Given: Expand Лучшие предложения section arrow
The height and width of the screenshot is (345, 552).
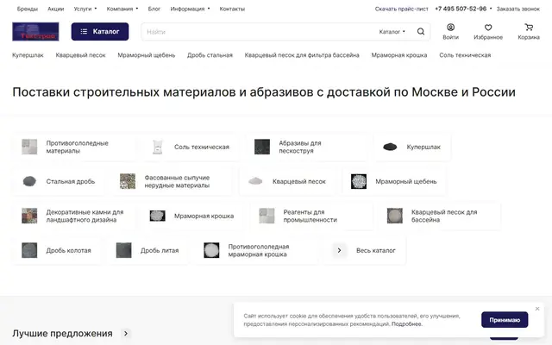Looking at the screenshot, I should [x=126, y=333].
